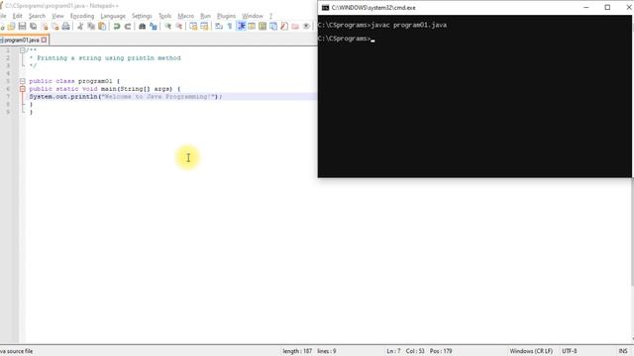Open Find with the binoculars icon
This screenshot has width=634, height=356.
[x=142, y=27]
